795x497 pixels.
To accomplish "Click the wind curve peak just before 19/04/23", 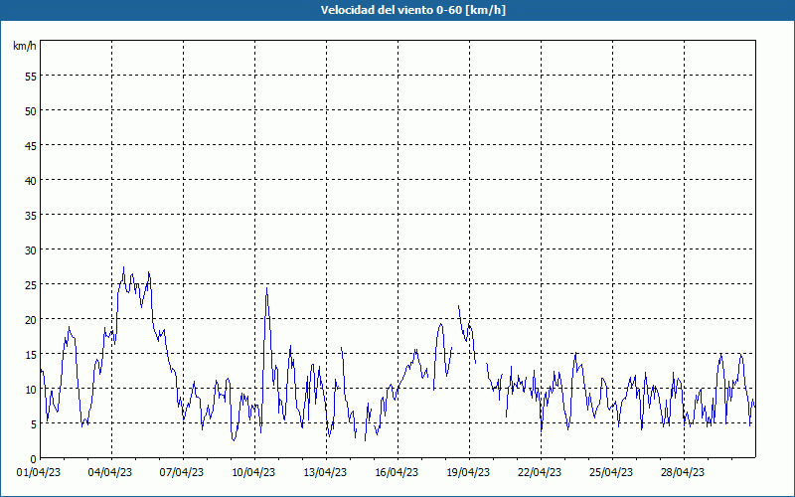I will [459, 306].
